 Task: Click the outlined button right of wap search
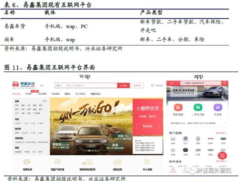click(x=137, y=86)
